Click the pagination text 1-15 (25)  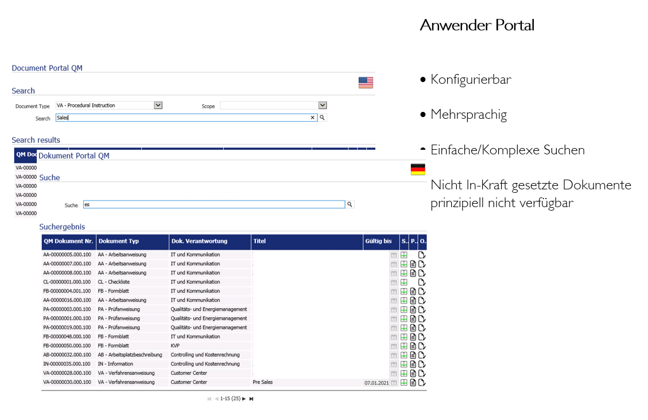tap(230, 399)
